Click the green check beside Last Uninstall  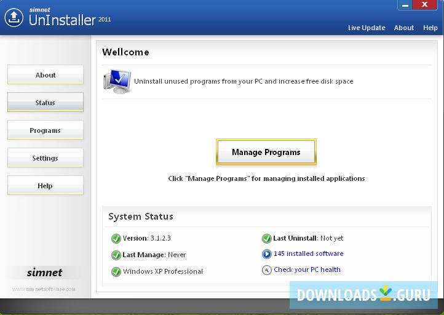(x=267, y=239)
